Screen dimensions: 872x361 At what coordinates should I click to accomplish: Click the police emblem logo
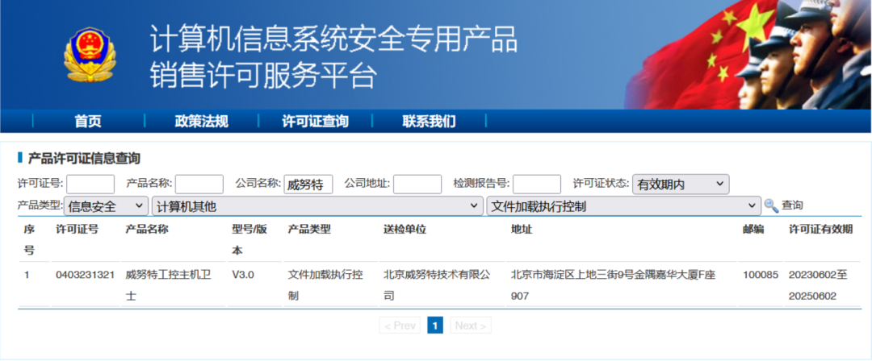[89, 55]
